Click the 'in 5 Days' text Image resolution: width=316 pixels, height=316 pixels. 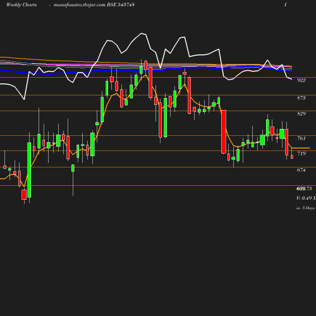305,208
